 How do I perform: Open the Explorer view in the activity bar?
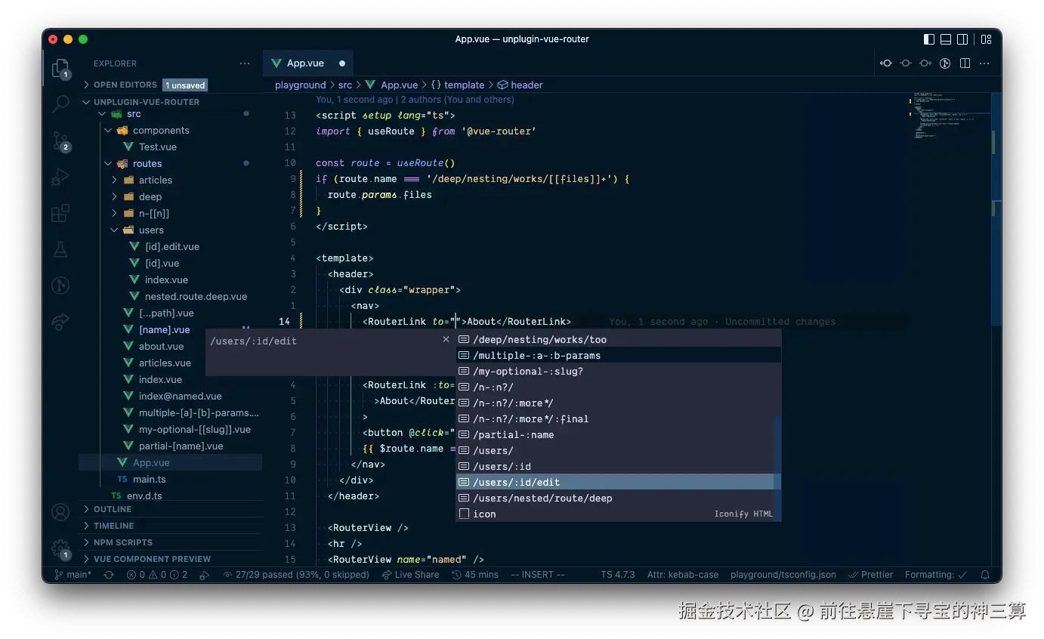[60, 68]
